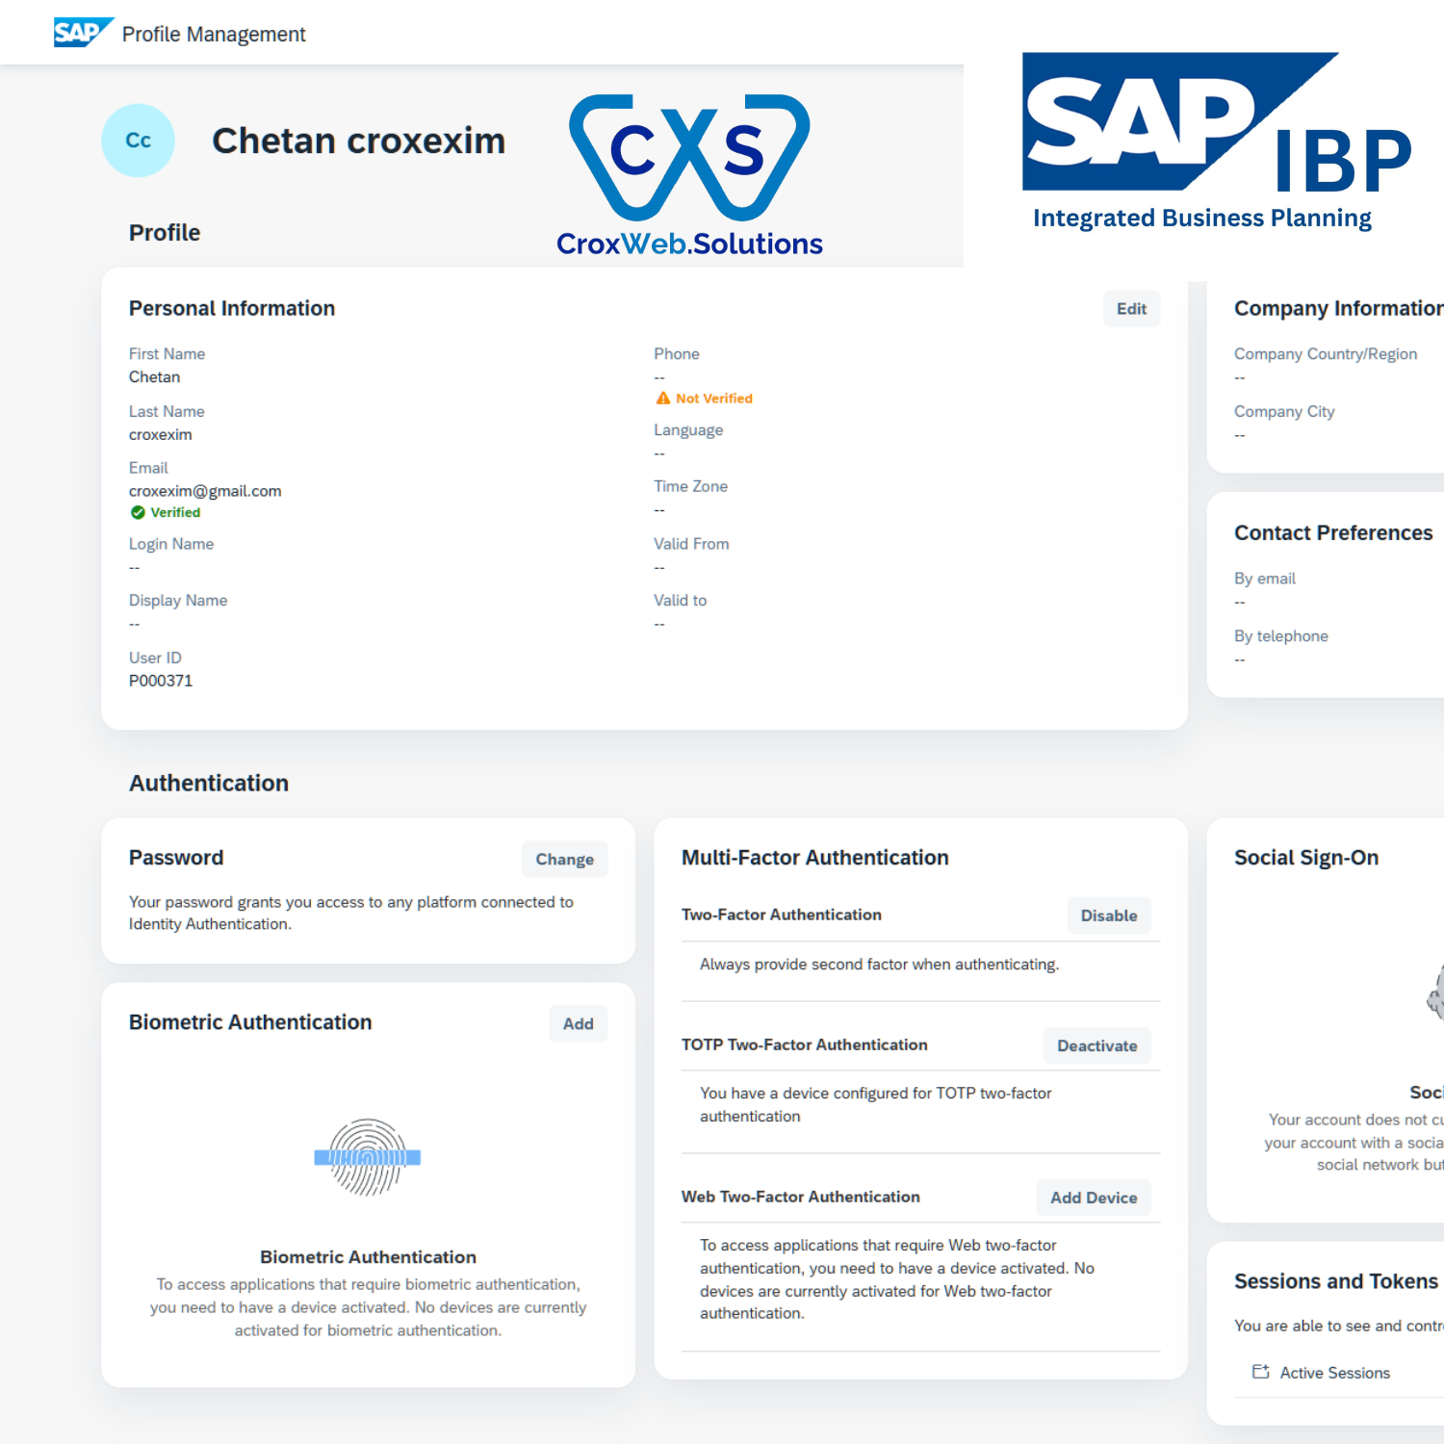Click the CroxWeb.Solutions logo

(689, 175)
